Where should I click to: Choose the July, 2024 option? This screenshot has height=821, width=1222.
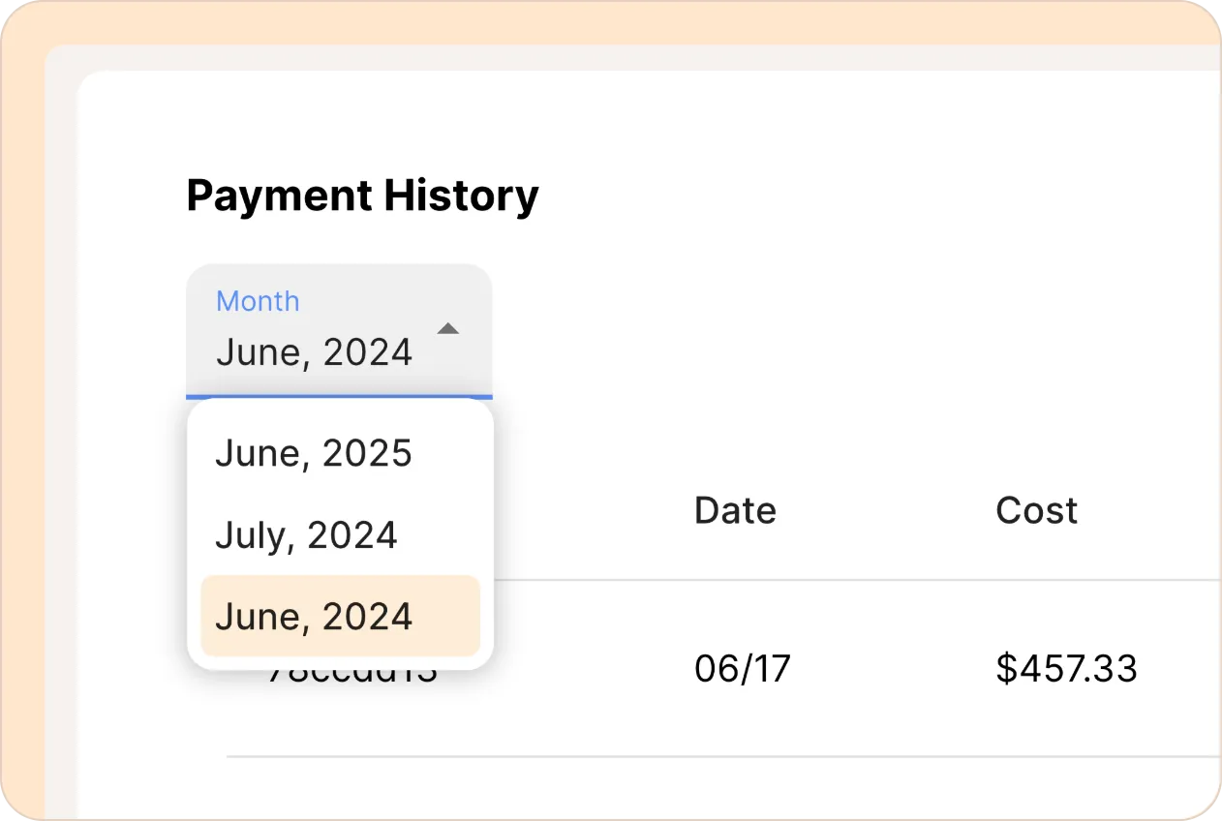(x=306, y=534)
